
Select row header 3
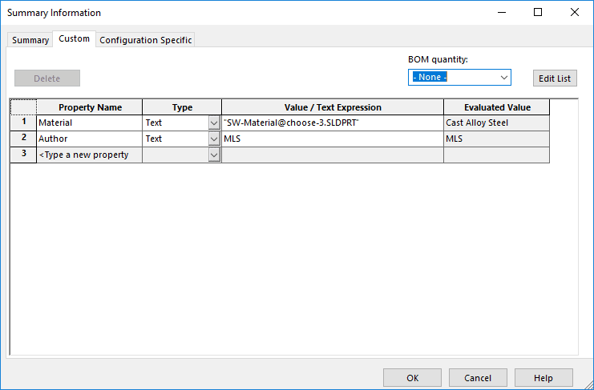23,155
